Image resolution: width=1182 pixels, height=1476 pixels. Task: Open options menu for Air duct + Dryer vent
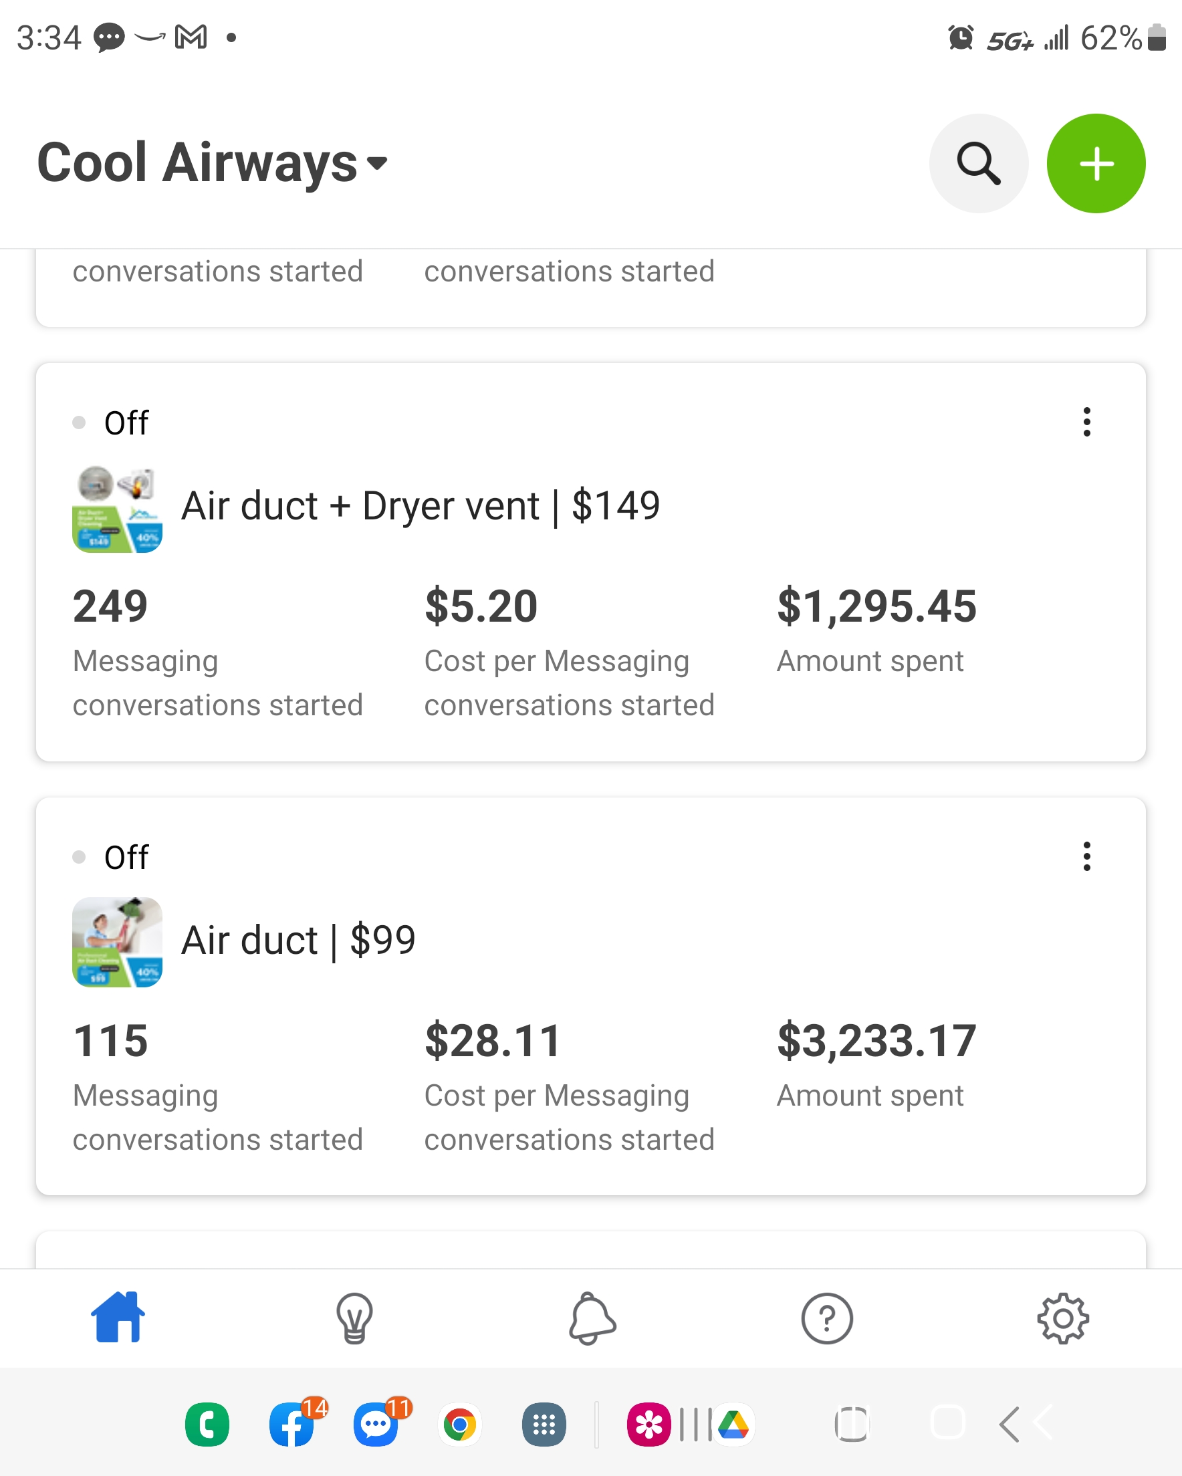pyautogui.click(x=1087, y=422)
